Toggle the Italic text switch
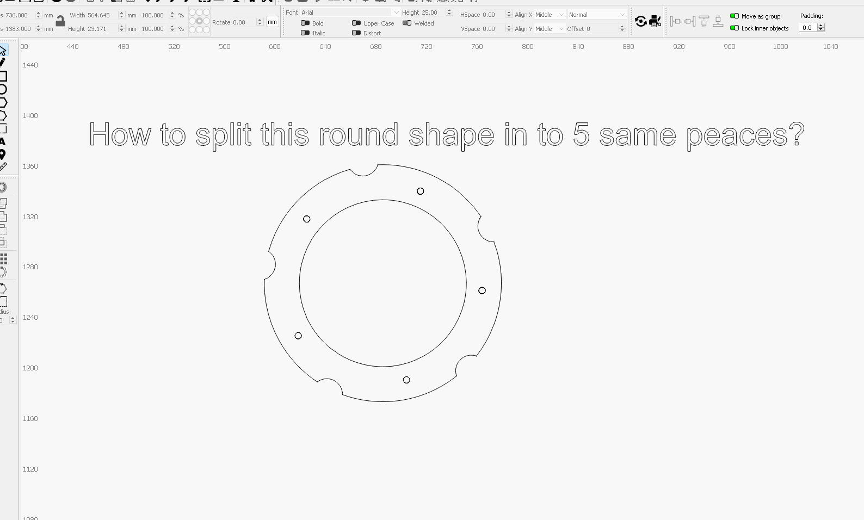 305,33
